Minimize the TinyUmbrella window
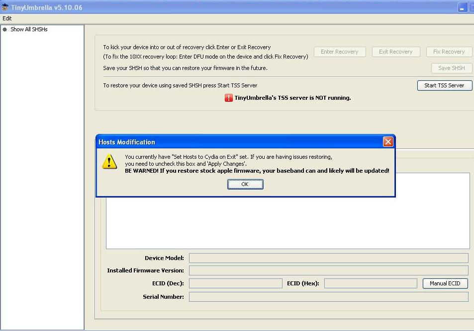The image size is (474, 331). point(462,7)
